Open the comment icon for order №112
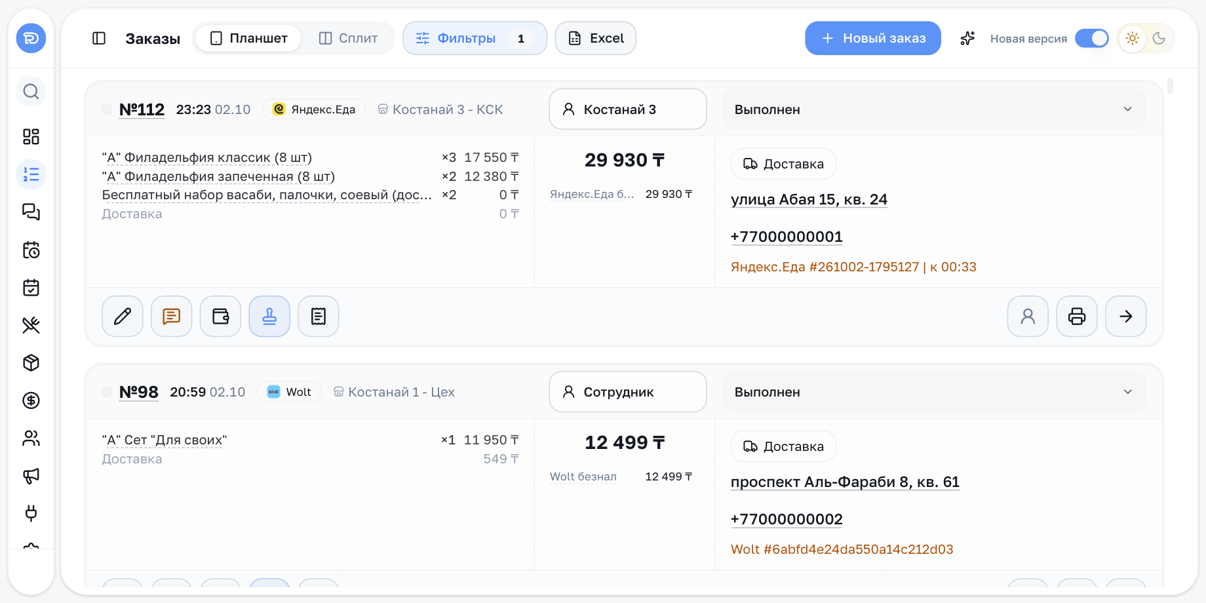1206x603 pixels. [x=172, y=317]
